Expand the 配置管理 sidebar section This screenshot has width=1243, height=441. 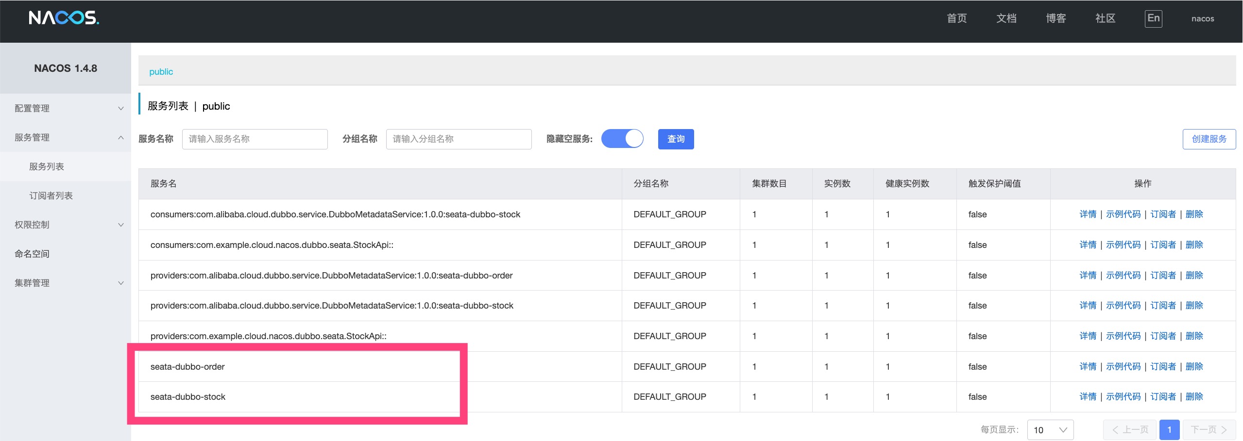point(66,108)
